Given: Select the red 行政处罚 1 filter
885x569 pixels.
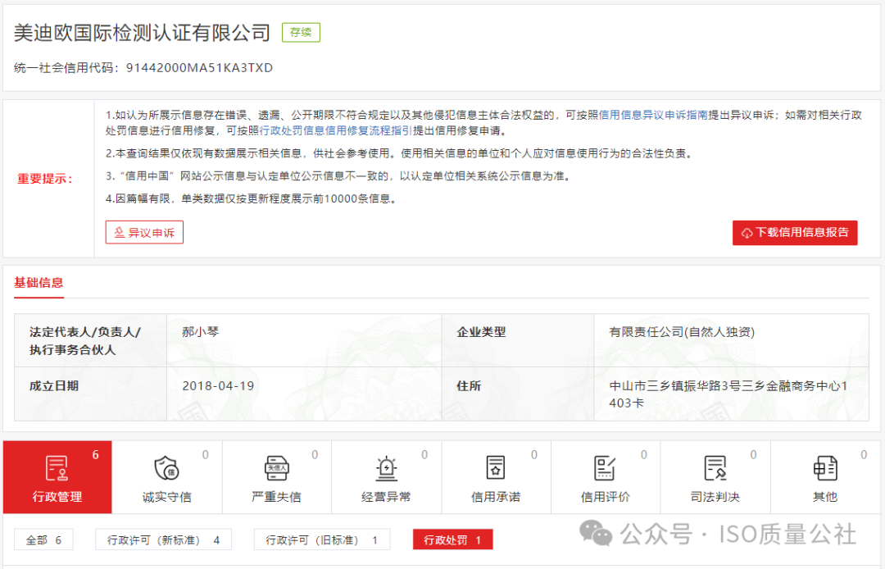Looking at the screenshot, I should click(452, 539).
